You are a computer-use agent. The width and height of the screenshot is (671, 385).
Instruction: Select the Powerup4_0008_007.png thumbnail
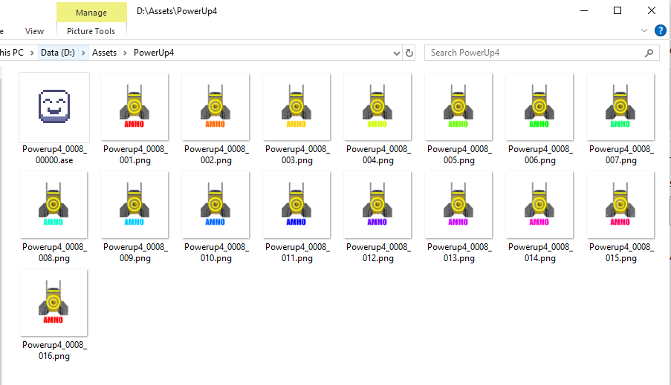620,107
